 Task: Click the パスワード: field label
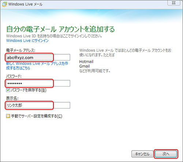coord(14,76)
